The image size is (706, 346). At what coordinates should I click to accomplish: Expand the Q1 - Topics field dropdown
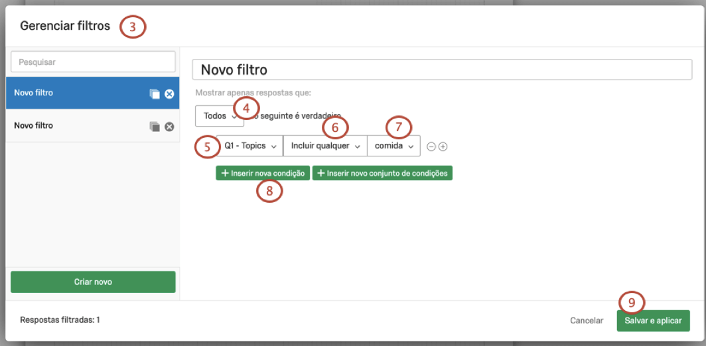(249, 146)
